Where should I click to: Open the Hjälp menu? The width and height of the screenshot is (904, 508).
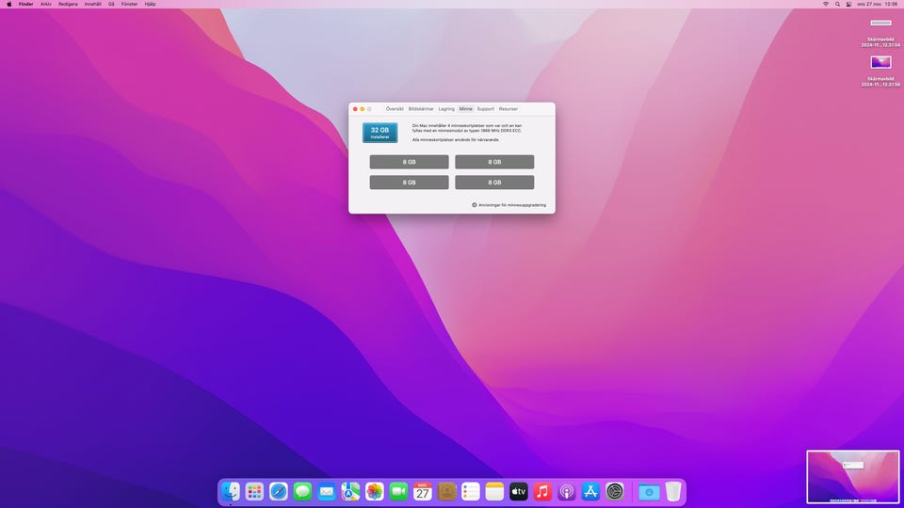coord(150,4)
